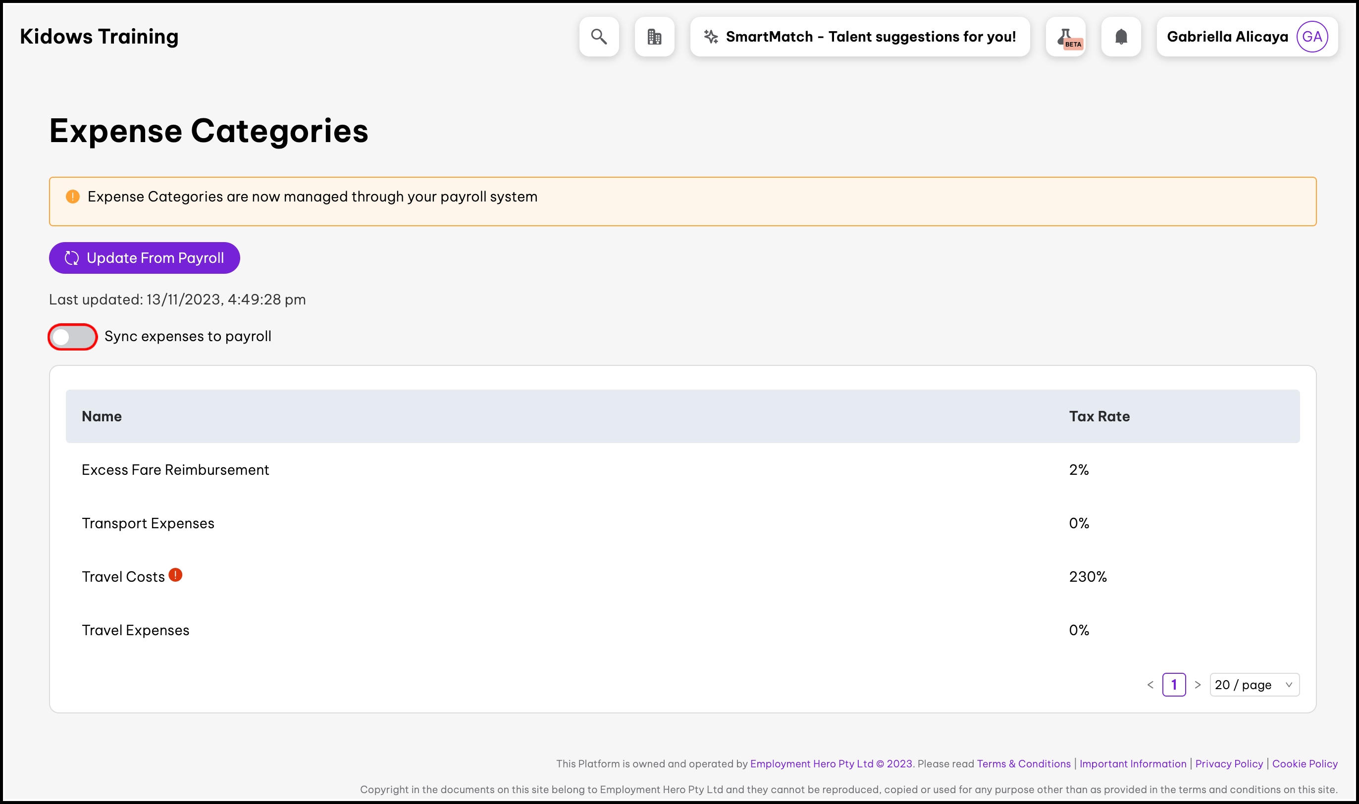Click the red warning icon beside Travel Costs
This screenshot has height=804, width=1359.
click(175, 575)
